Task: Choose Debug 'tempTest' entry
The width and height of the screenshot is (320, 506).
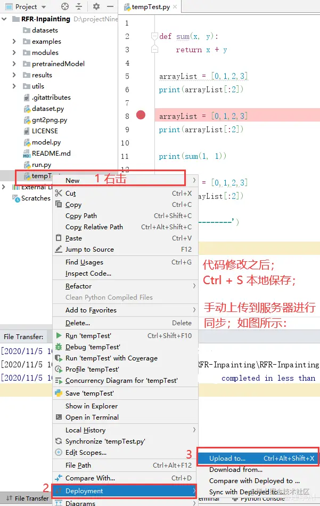Action: pos(125,347)
